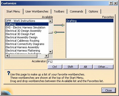Switch to the Start Menu tab
Screen dimensions: 119x96
pos(13,11)
